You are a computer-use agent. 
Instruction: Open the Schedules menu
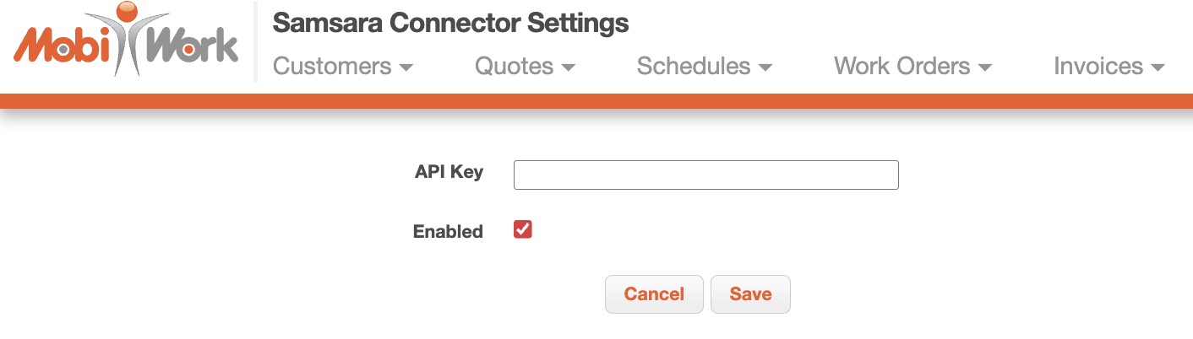(694, 67)
